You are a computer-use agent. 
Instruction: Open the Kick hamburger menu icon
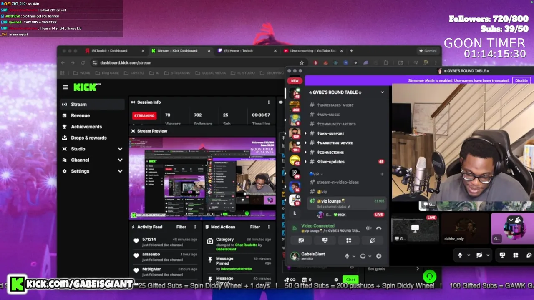pyautogui.click(x=65, y=87)
